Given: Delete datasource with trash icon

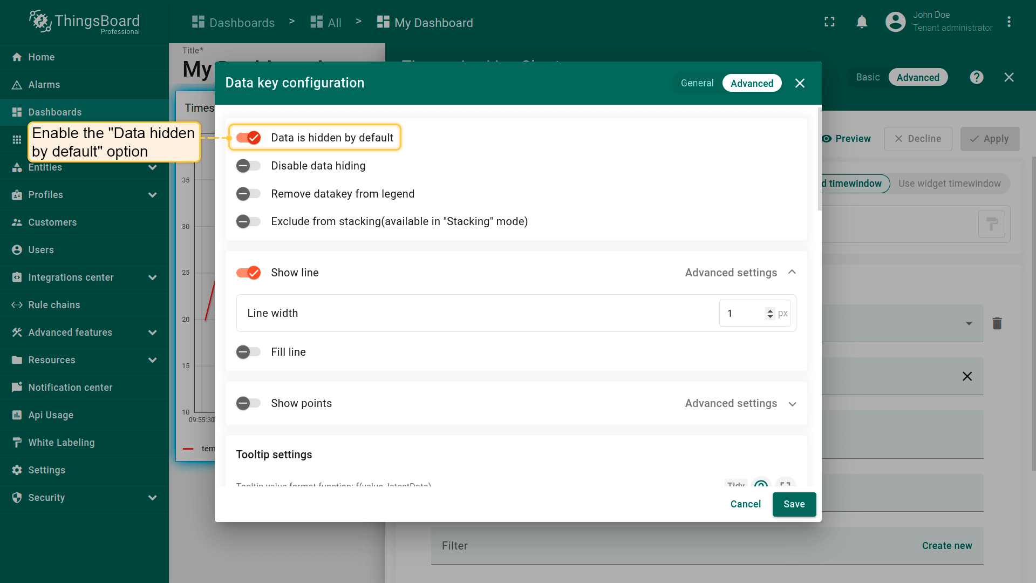Looking at the screenshot, I should pos(997,323).
